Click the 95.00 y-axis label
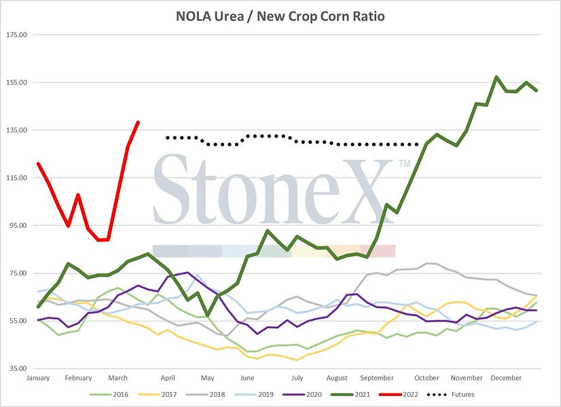 point(16,225)
